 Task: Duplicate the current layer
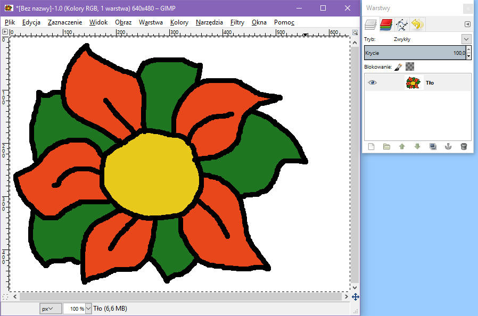coord(433,147)
